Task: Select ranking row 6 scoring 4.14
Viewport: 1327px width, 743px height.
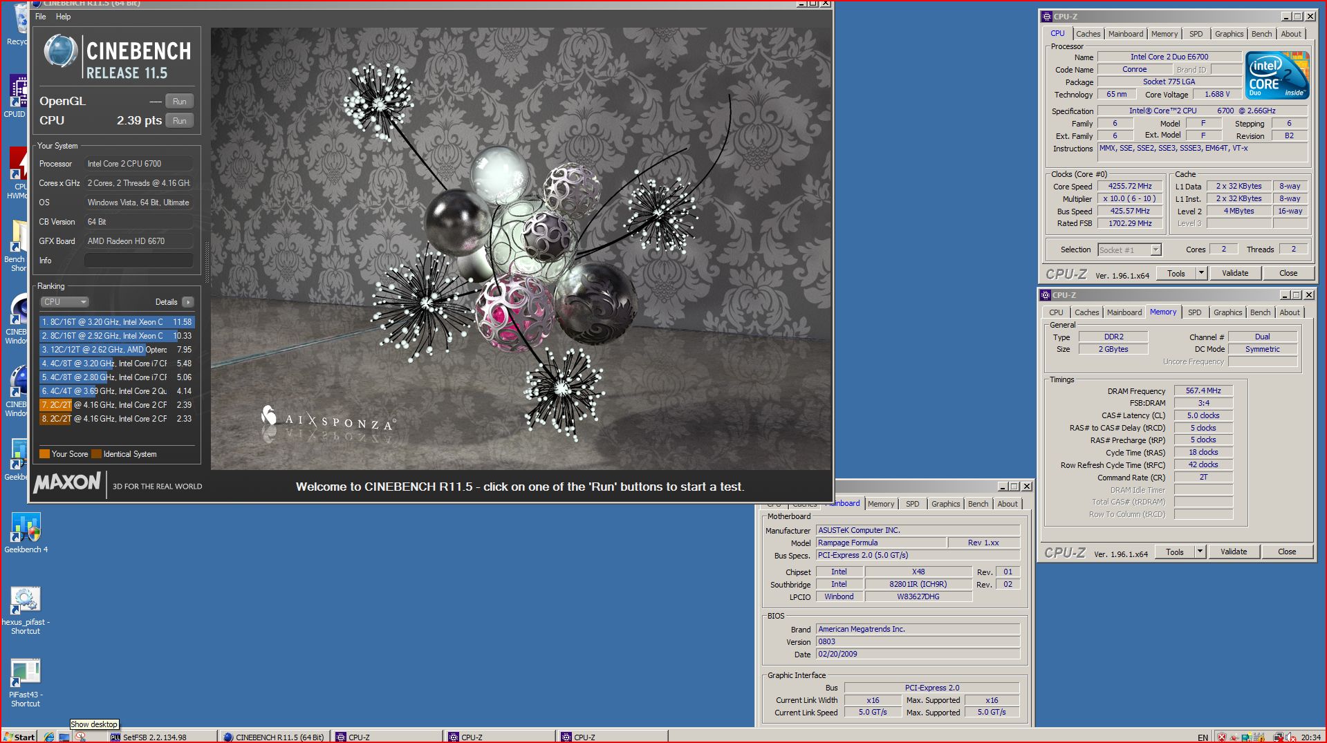Action: (117, 391)
